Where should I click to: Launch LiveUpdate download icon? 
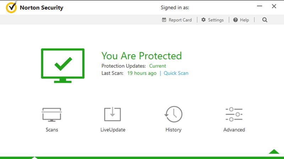point(113,114)
